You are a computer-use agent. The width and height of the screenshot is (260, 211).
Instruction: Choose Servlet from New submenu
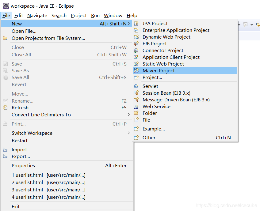point(185,86)
